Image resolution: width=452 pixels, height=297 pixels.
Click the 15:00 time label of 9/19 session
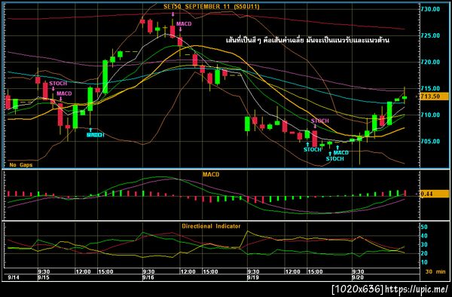pyautogui.click(x=315, y=271)
